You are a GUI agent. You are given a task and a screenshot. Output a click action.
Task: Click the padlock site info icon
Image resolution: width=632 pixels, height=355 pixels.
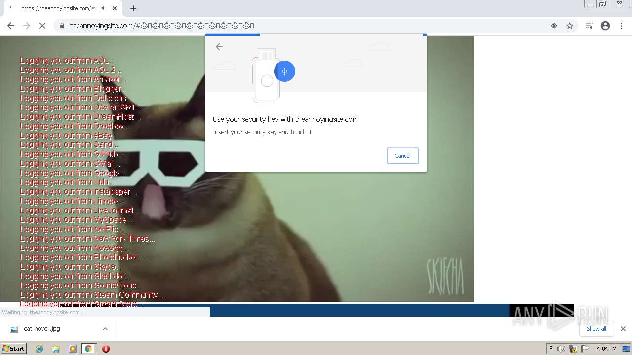pos(62,26)
